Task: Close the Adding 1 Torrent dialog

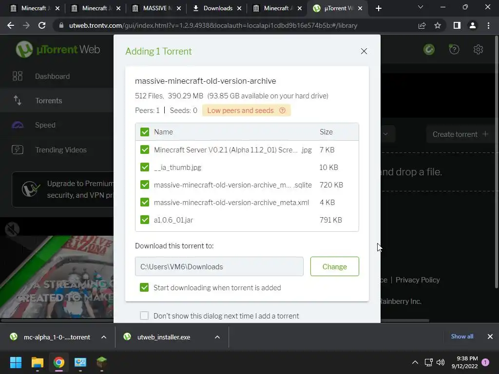Action: 364,51
